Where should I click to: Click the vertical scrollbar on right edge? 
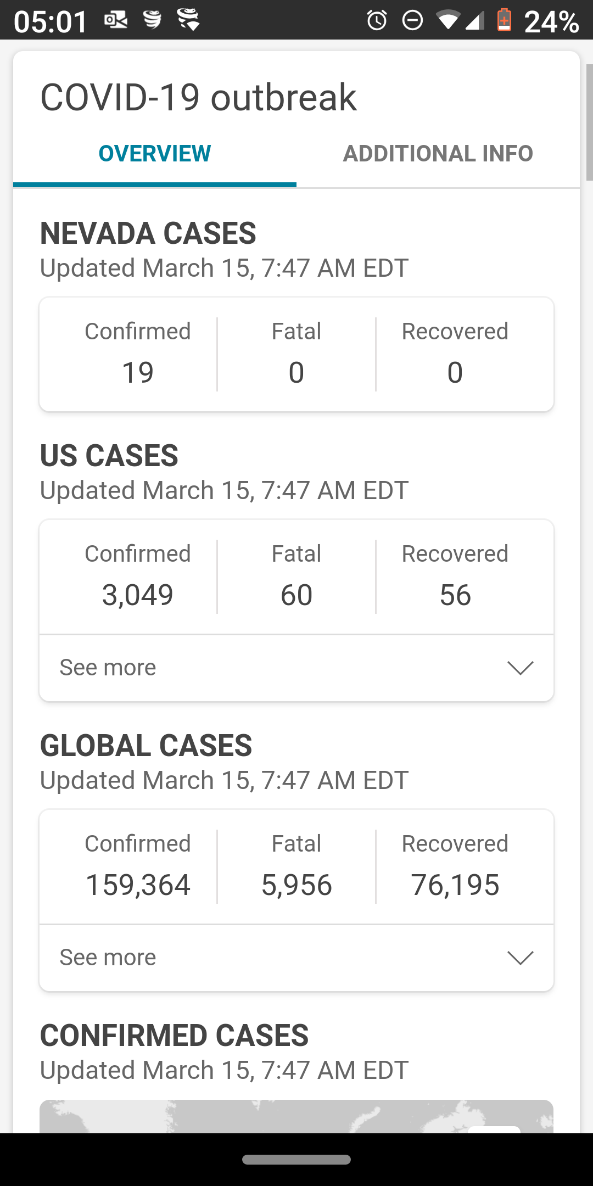pos(589,122)
